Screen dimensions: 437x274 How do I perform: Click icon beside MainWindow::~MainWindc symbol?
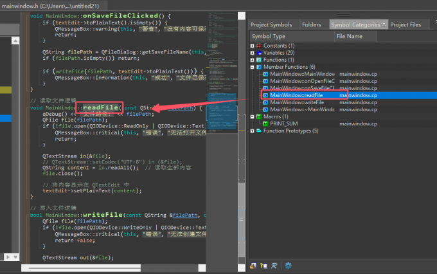[265, 109]
